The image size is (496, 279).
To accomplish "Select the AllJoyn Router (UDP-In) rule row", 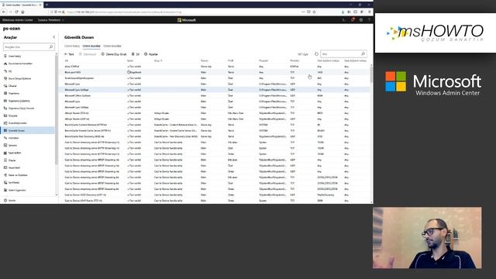I will (214, 119).
